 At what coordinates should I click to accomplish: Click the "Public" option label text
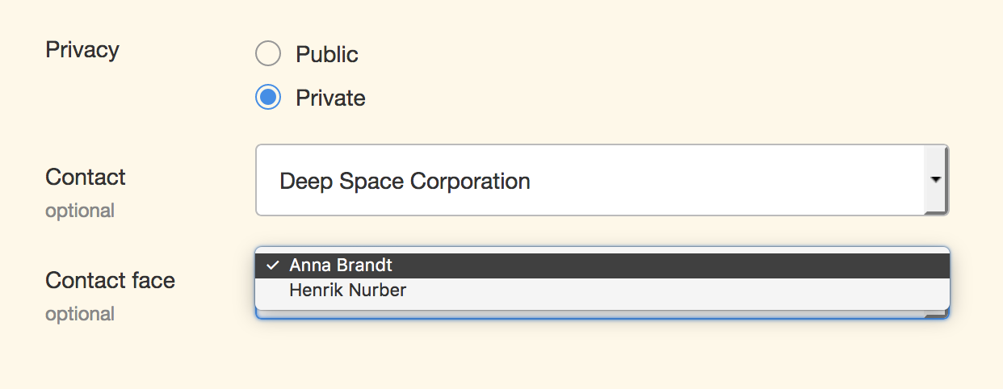tap(326, 55)
